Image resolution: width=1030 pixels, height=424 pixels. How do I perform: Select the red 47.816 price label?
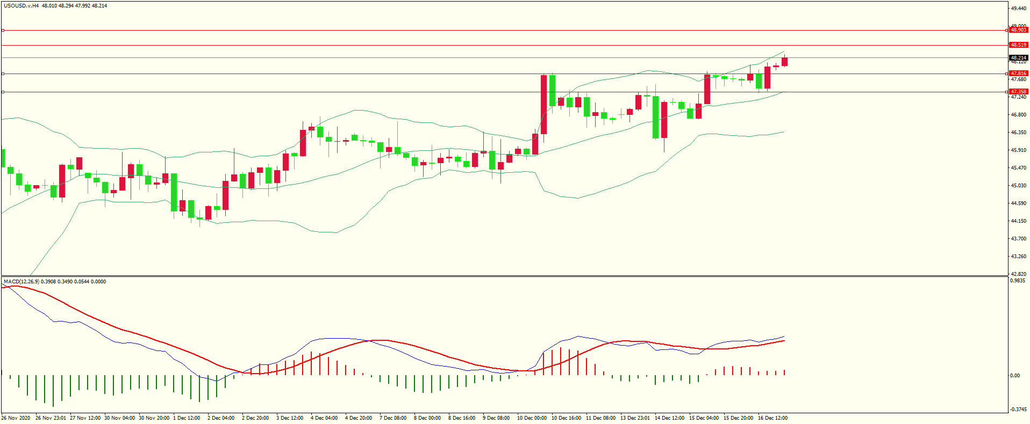[1019, 74]
